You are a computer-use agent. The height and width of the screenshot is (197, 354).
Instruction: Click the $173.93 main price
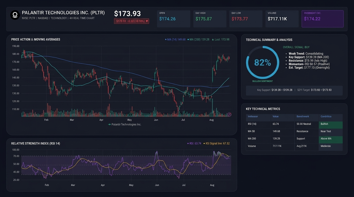click(128, 14)
